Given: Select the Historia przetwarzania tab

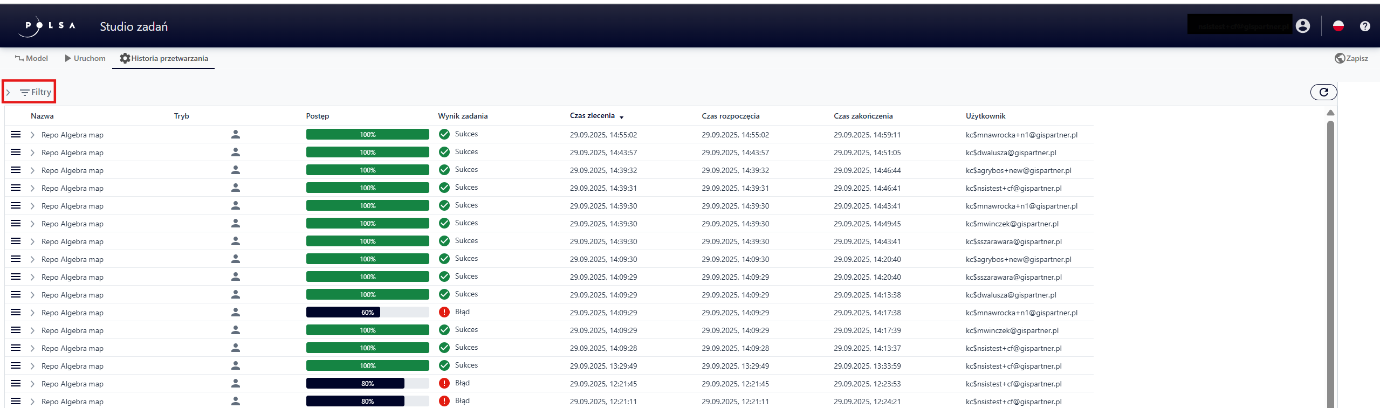Looking at the screenshot, I should pyautogui.click(x=163, y=58).
